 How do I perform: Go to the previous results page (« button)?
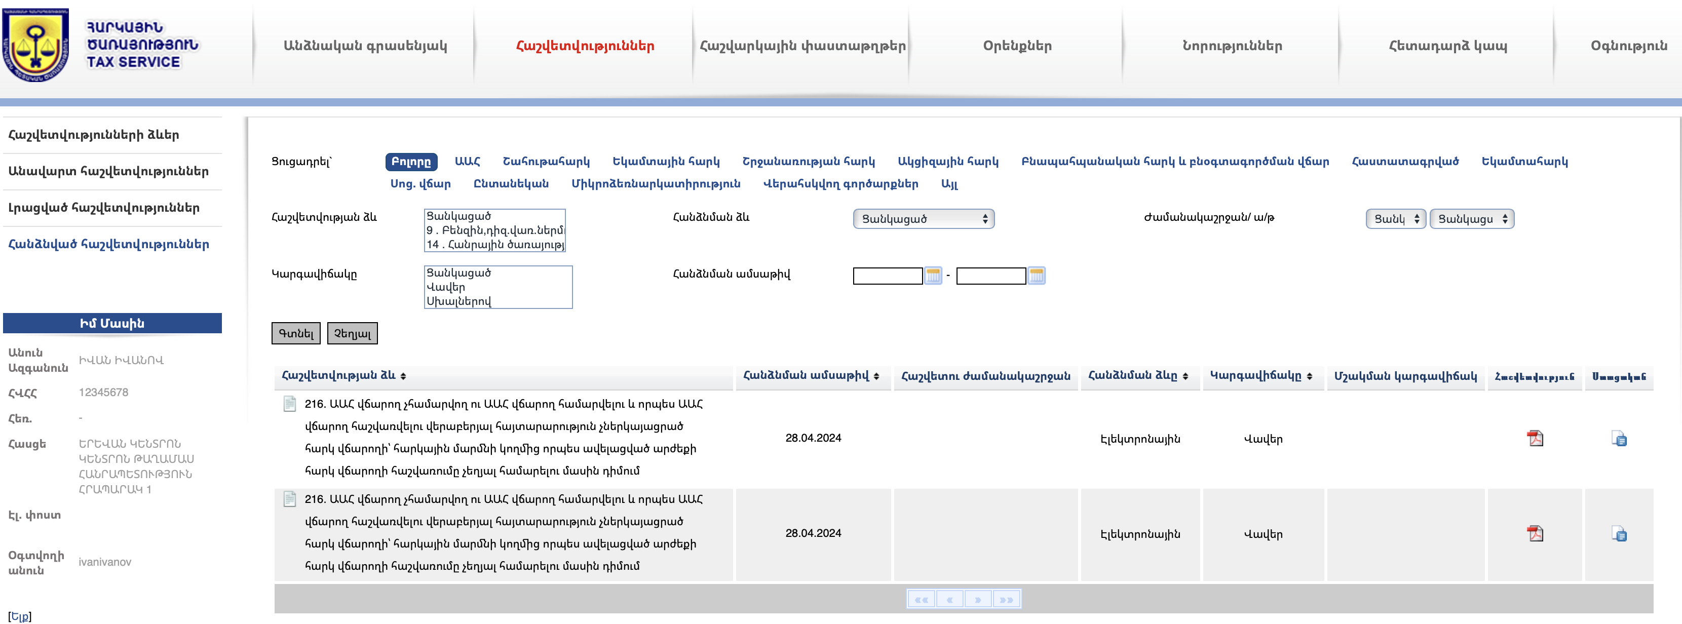point(949,599)
